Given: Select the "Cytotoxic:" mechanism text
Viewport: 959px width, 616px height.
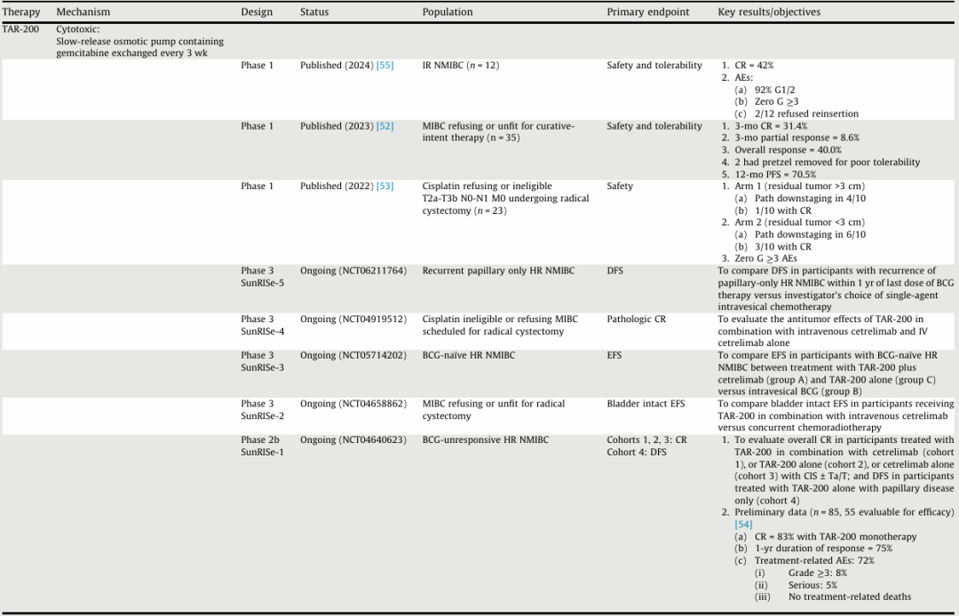Looking at the screenshot, I should click(x=77, y=28).
